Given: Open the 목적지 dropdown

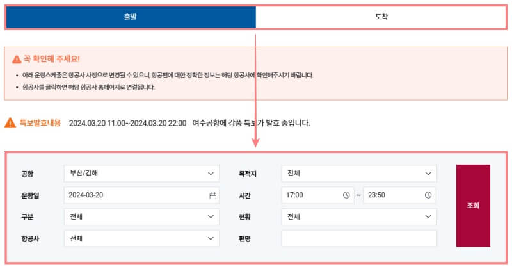Looking at the screenshot, I should pos(359,174).
